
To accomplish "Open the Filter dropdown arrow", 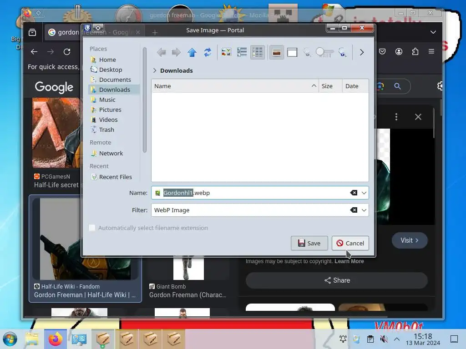I will 364,210.
